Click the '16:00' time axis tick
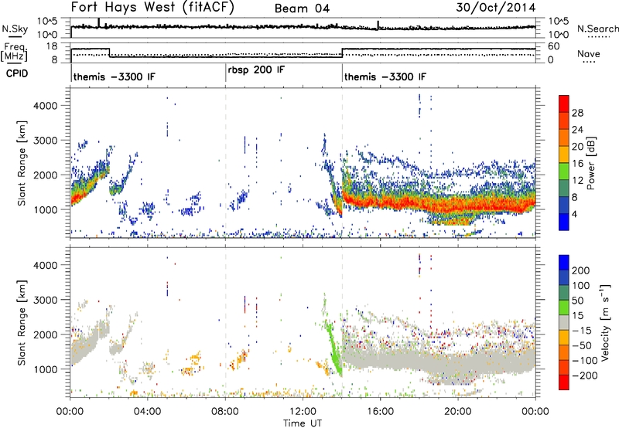This screenshot has height=428, width=619. 380,411
